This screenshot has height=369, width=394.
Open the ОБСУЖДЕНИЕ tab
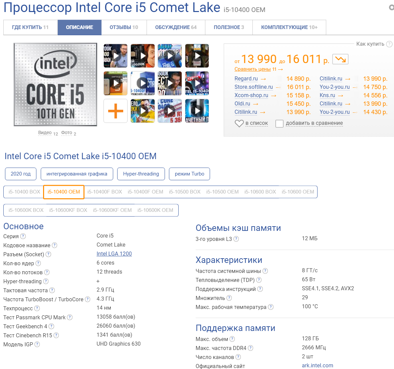(176, 27)
